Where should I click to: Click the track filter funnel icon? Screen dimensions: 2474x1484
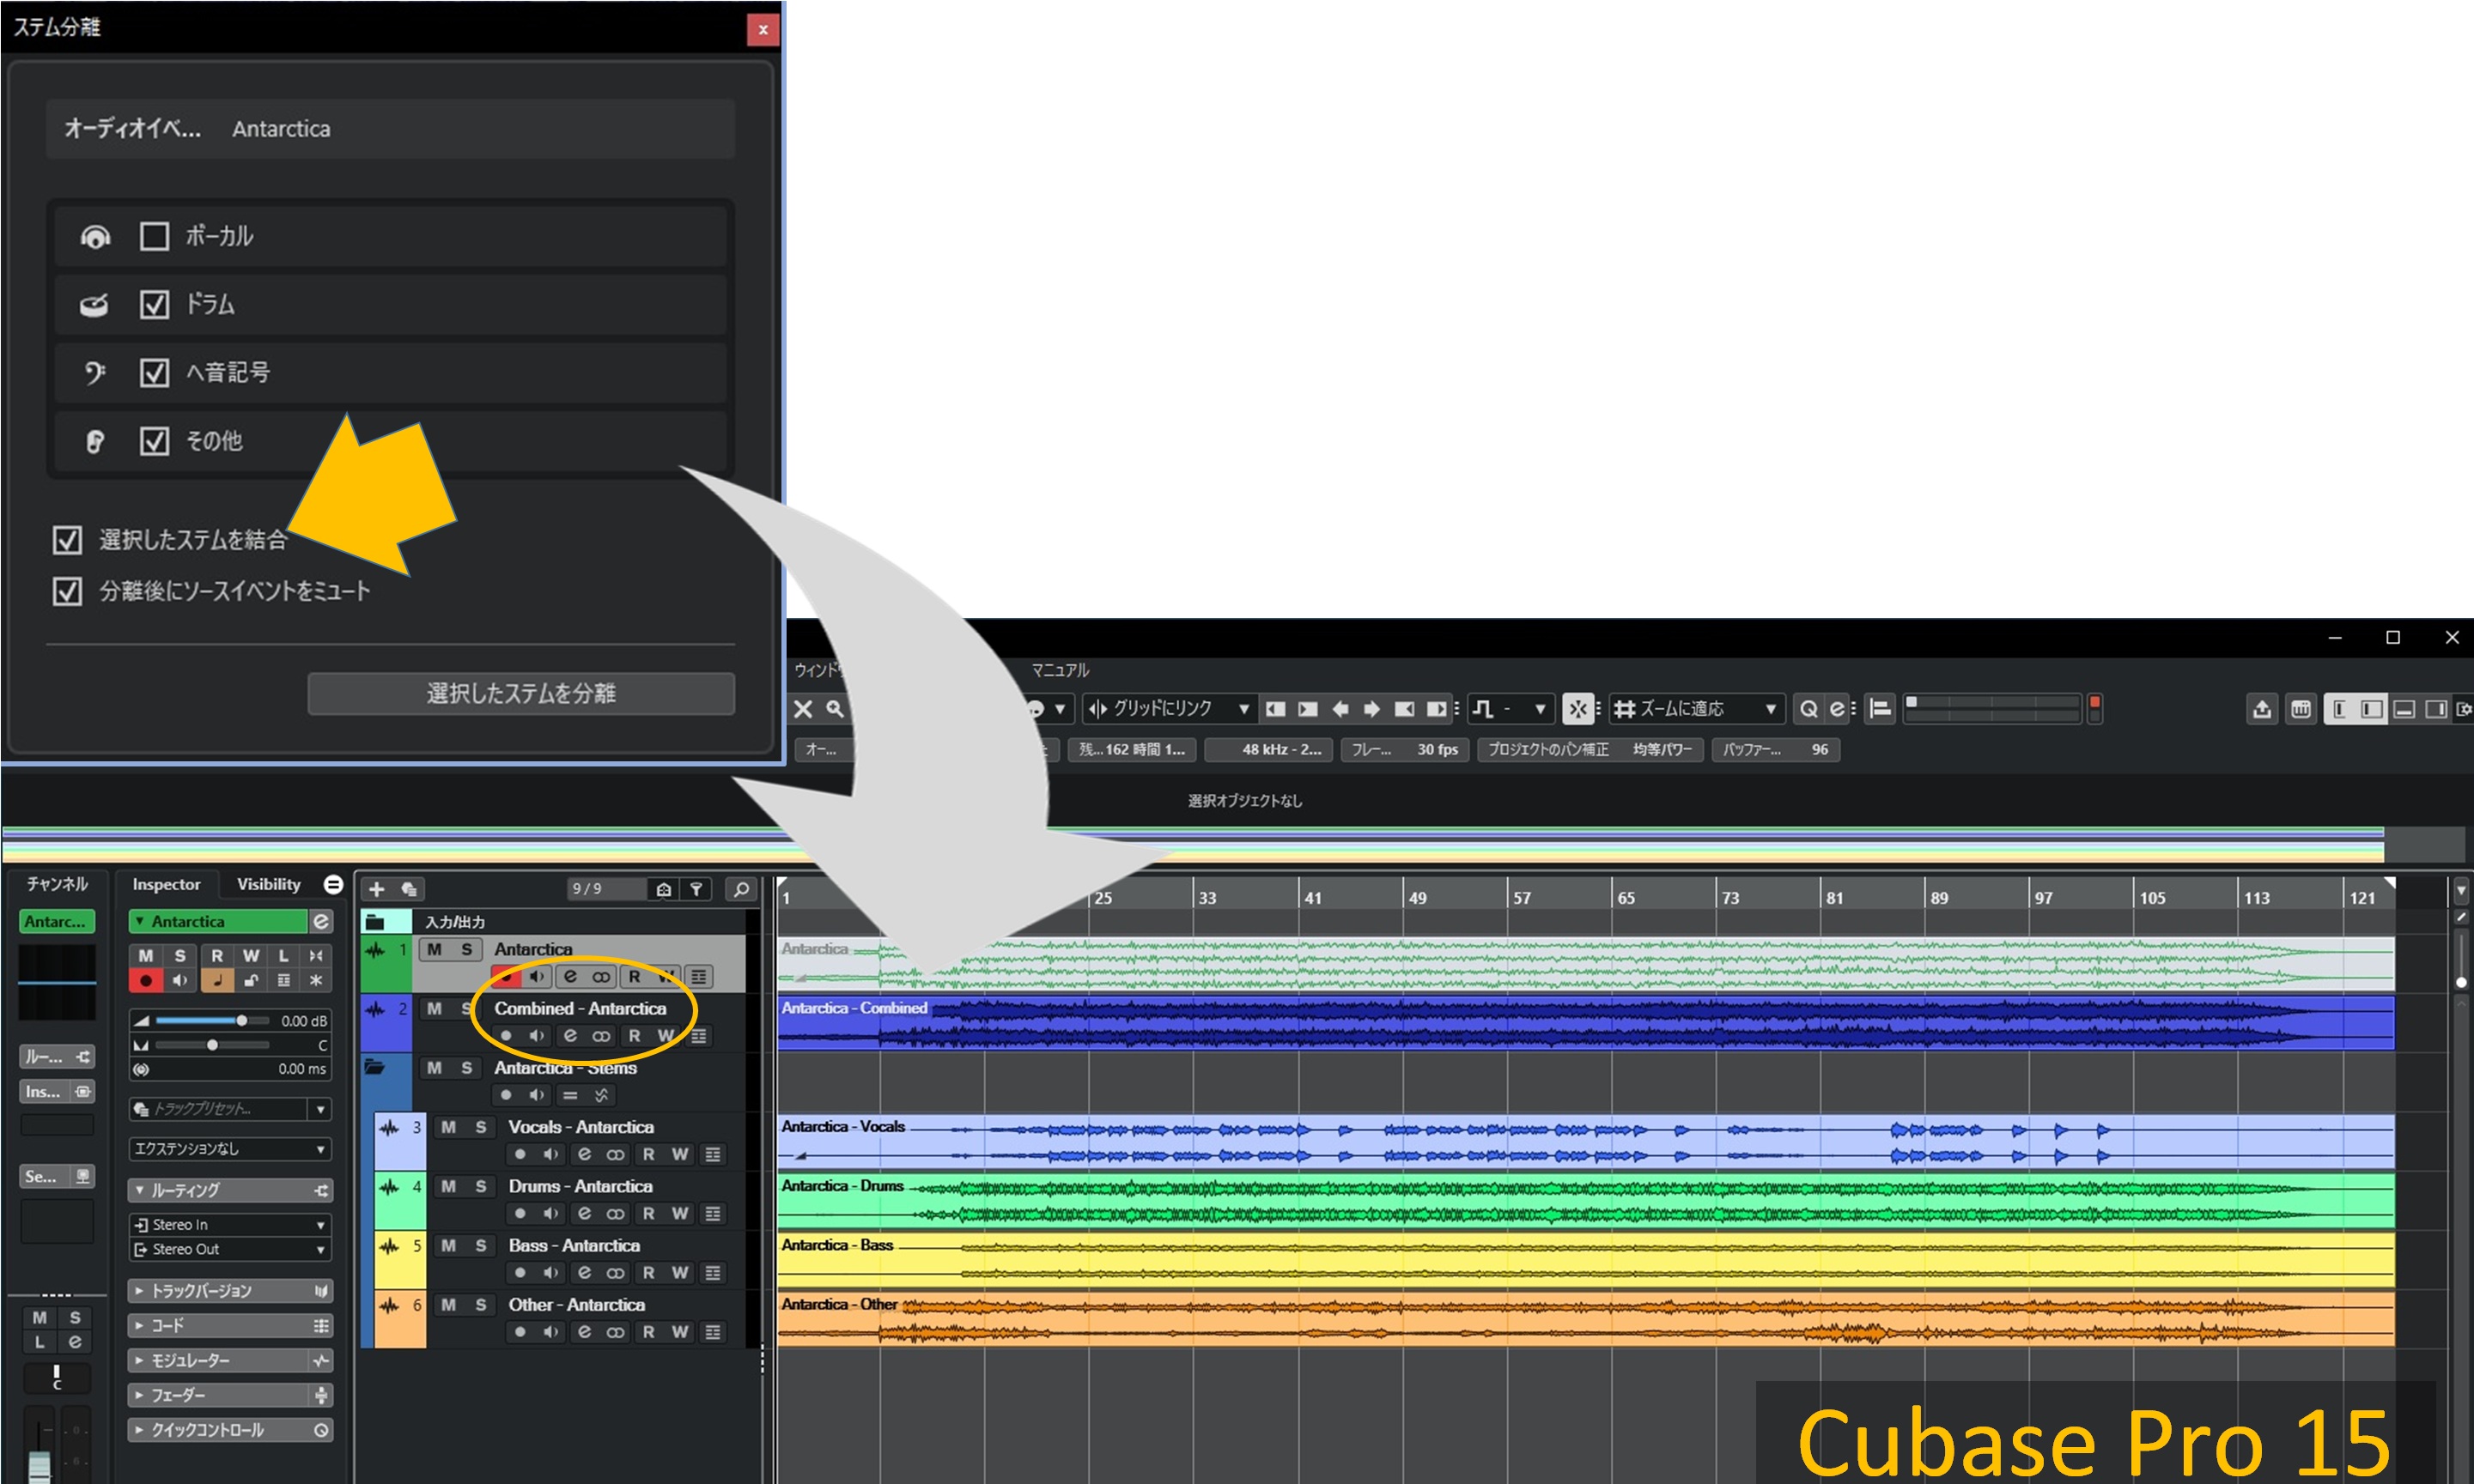696,889
